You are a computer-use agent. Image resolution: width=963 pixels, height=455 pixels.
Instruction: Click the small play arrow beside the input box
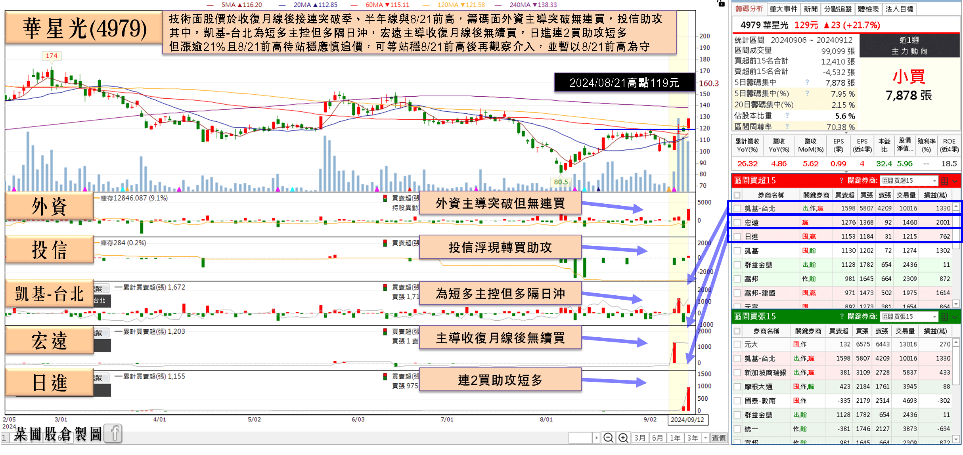[596, 438]
